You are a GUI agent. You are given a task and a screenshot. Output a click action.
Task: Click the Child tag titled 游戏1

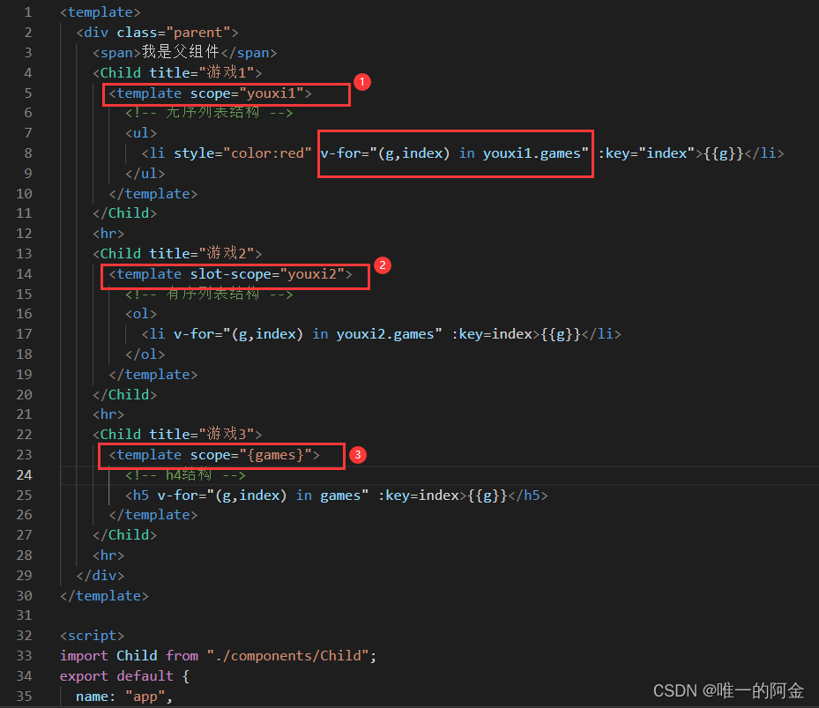pos(177,72)
